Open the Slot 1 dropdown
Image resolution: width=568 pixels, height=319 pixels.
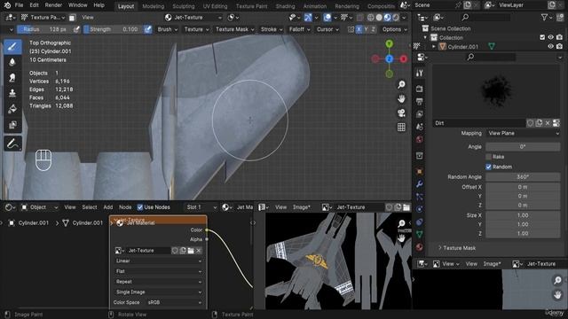(x=201, y=207)
